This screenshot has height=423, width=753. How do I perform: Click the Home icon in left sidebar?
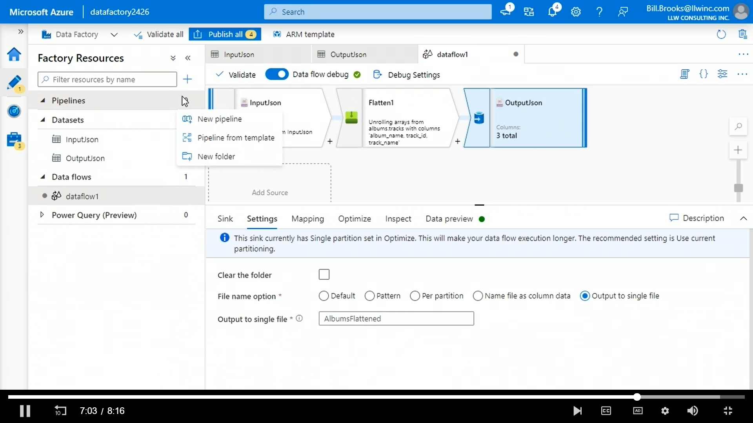(x=14, y=54)
